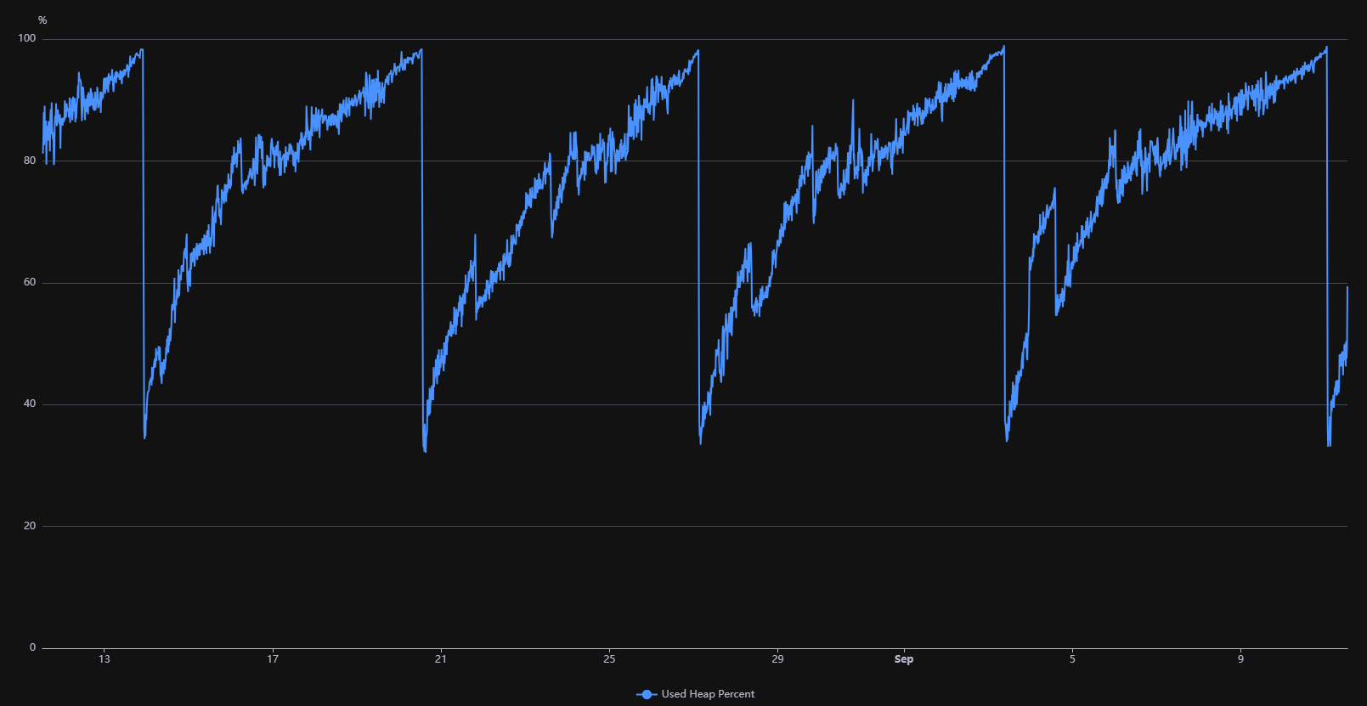Select the '21' date label on x-axis
Image resolution: width=1367 pixels, height=706 pixels.
click(441, 659)
